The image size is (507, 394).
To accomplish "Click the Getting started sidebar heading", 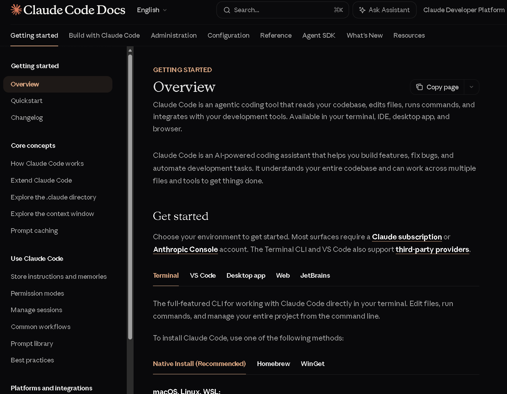I will pos(35,66).
